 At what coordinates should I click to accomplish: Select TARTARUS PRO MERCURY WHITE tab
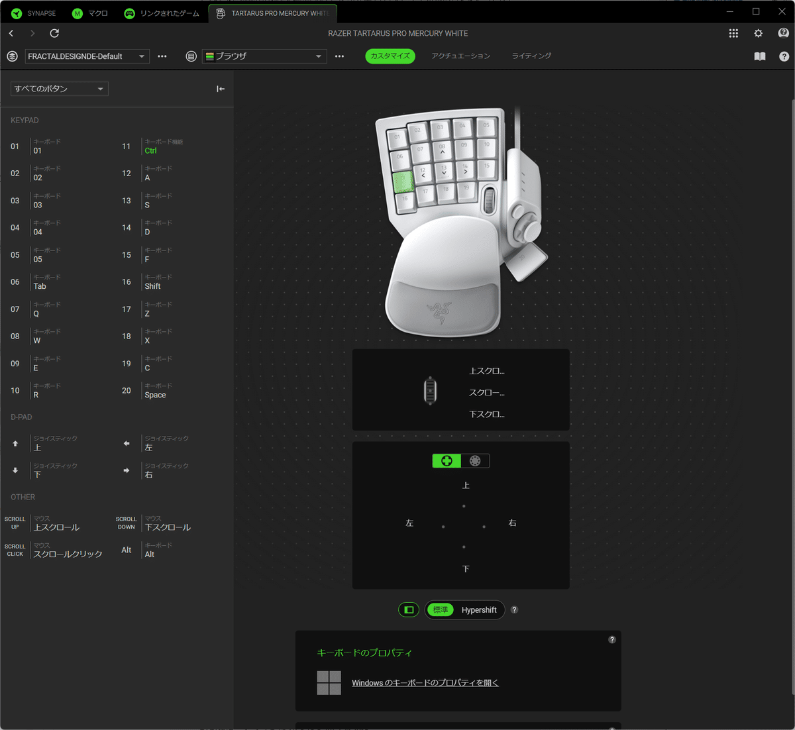(x=273, y=13)
